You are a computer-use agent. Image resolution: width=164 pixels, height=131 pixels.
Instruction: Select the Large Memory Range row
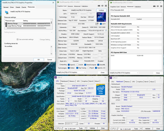point(28,26)
